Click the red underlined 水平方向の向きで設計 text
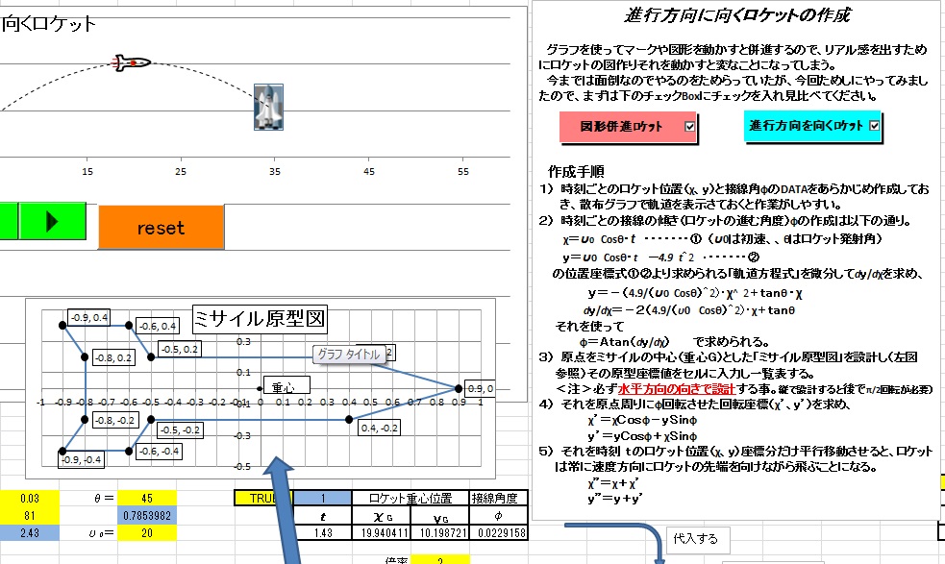This screenshot has height=564, width=945. 676,389
